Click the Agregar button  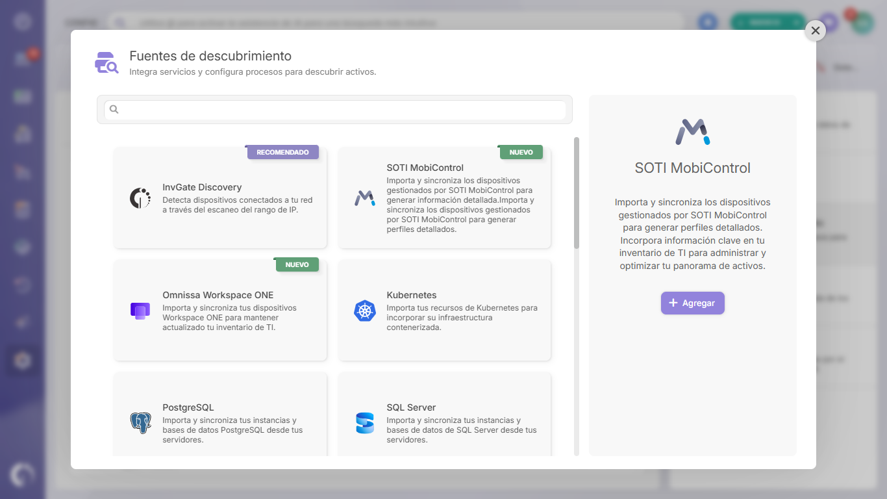(693, 303)
